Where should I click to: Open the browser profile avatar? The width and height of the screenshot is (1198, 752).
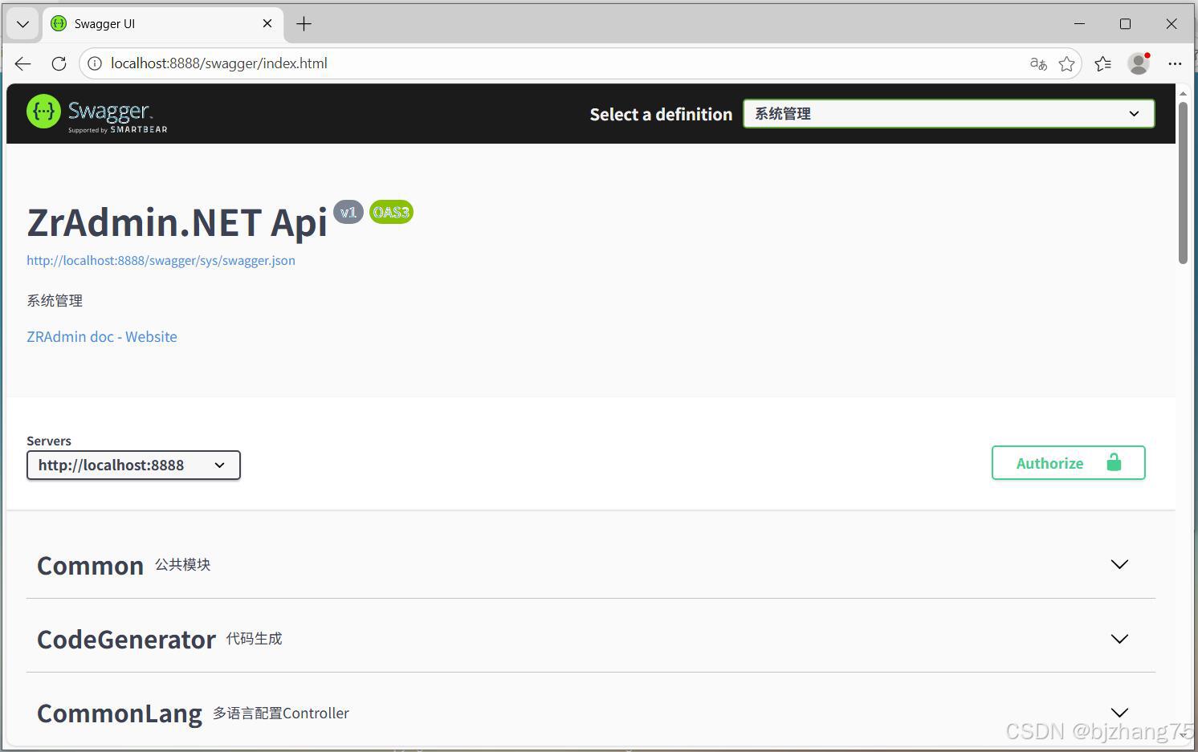(1139, 63)
